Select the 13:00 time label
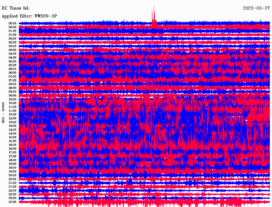This screenshot has width=272, height=207. click(12, 122)
